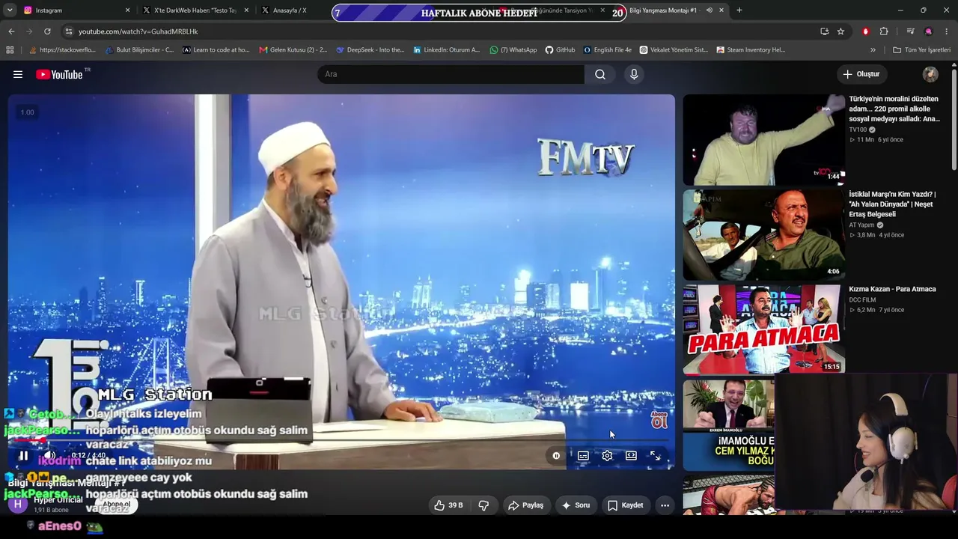This screenshot has width=958, height=539.
Task: Open the LinkedIn Oturum Aç bookmark
Action: click(x=447, y=50)
